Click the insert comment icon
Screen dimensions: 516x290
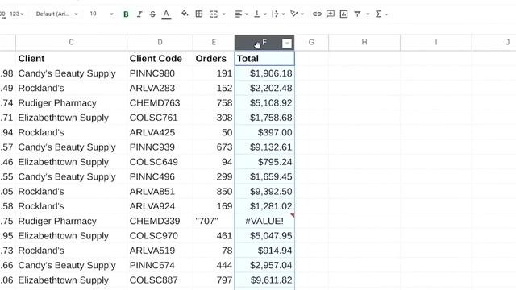pyautogui.click(x=331, y=14)
